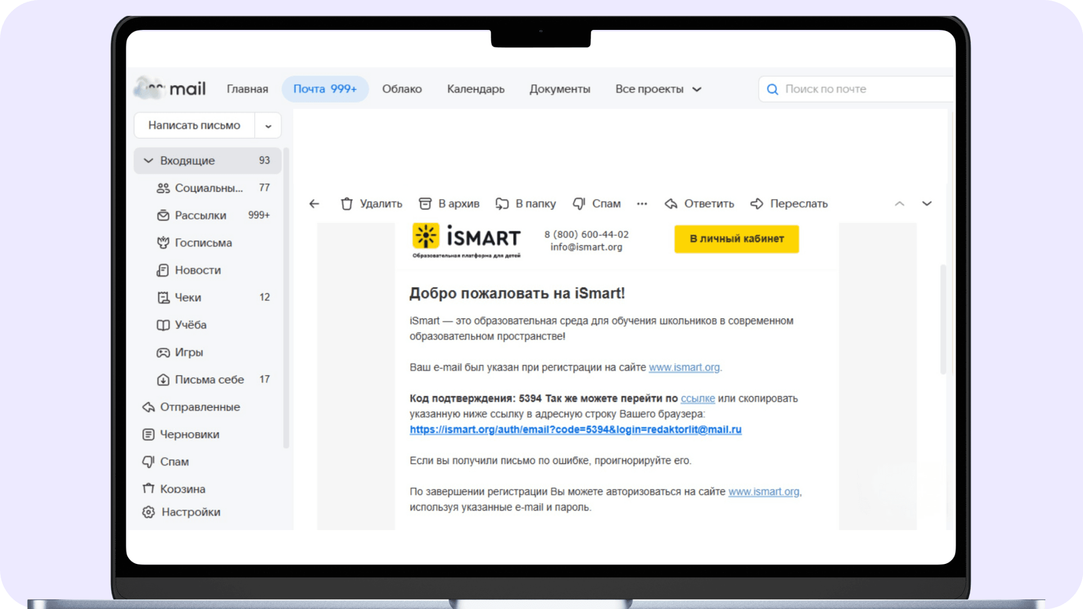Click the Delete trash icon
1083x609 pixels.
347,204
